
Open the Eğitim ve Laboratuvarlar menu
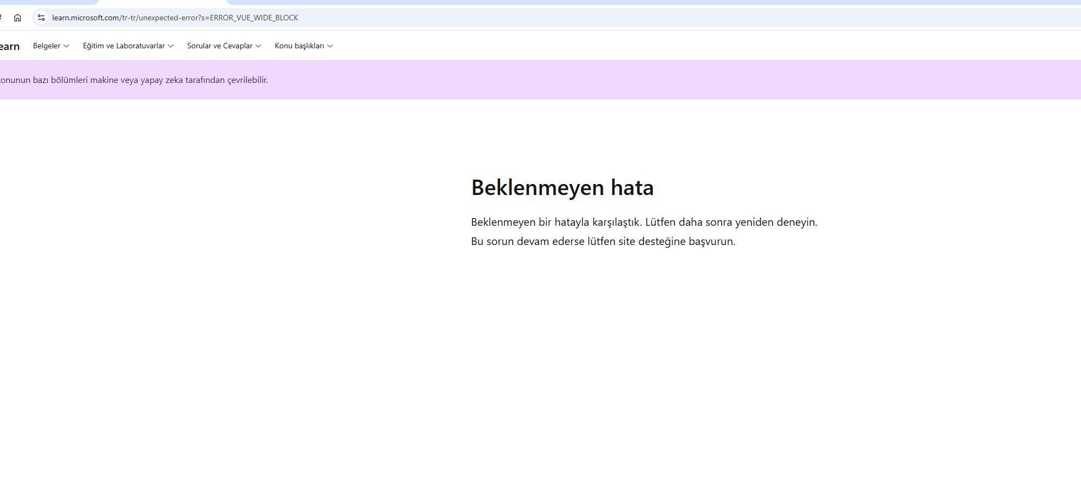(128, 46)
